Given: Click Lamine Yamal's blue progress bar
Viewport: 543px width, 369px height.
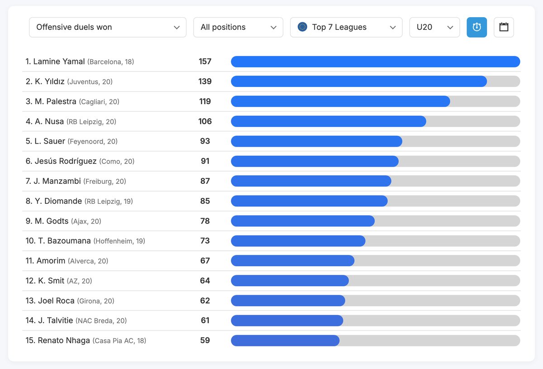Looking at the screenshot, I should click(x=375, y=62).
